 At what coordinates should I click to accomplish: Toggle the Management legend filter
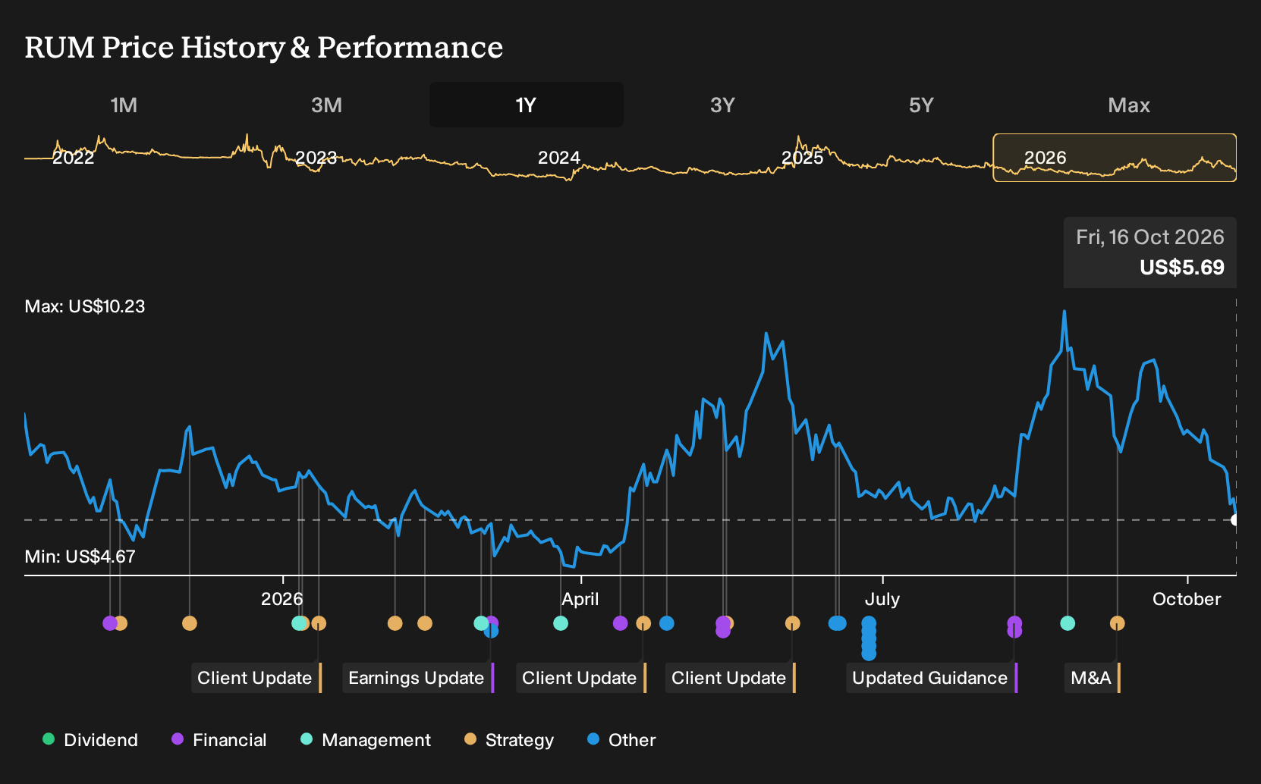pyautogui.click(x=366, y=740)
